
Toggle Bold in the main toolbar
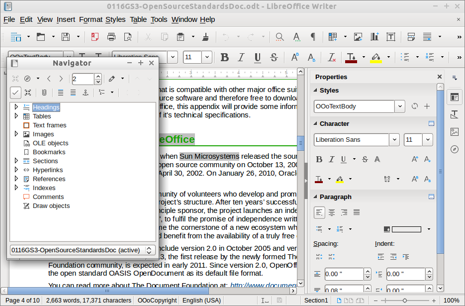click(224, 57)
